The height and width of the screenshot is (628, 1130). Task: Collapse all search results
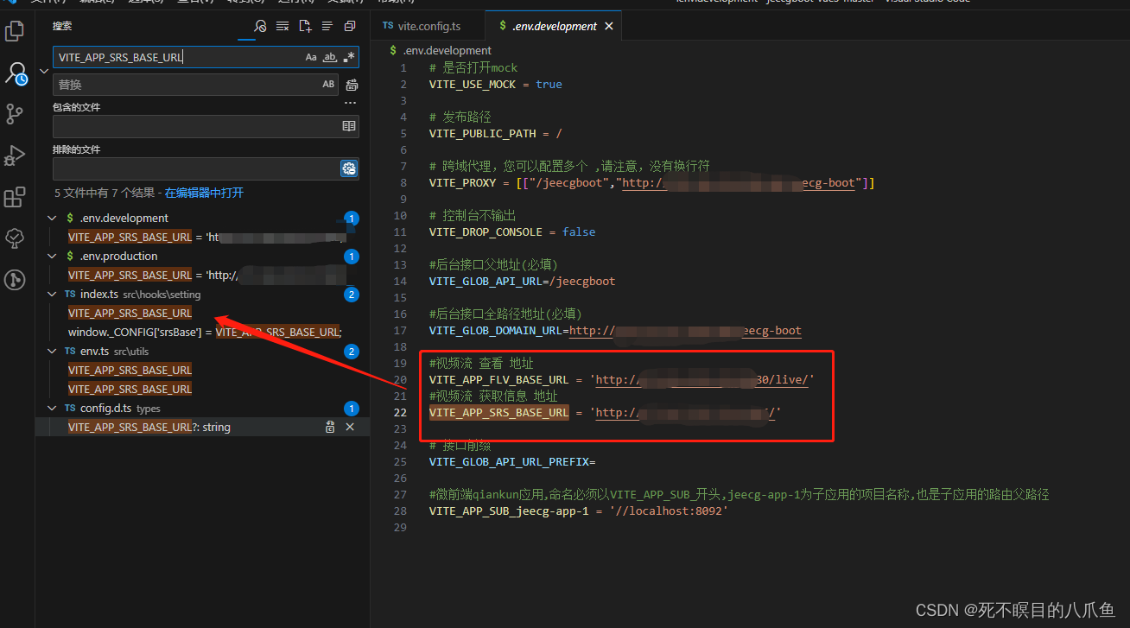pyautogui.click(x=349, y=26)
